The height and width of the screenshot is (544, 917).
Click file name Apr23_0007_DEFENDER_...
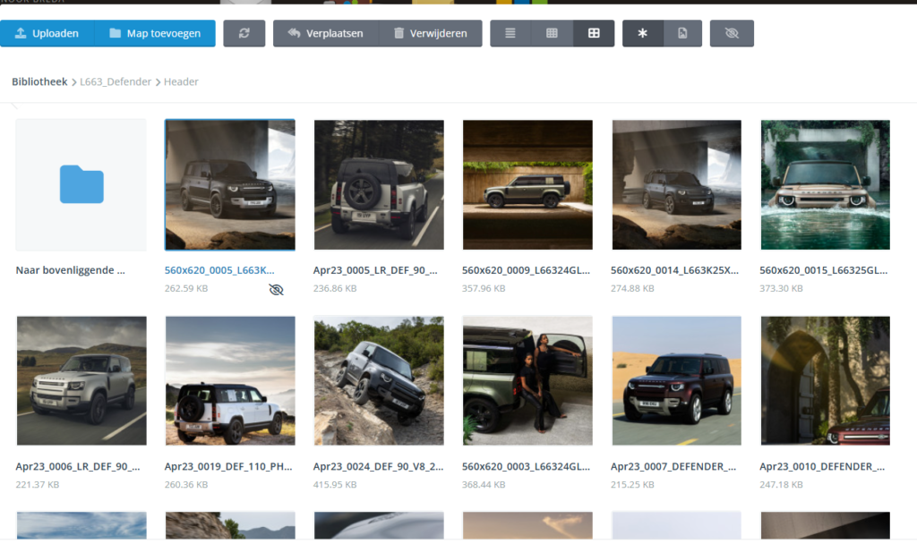(x=673, y=466)
